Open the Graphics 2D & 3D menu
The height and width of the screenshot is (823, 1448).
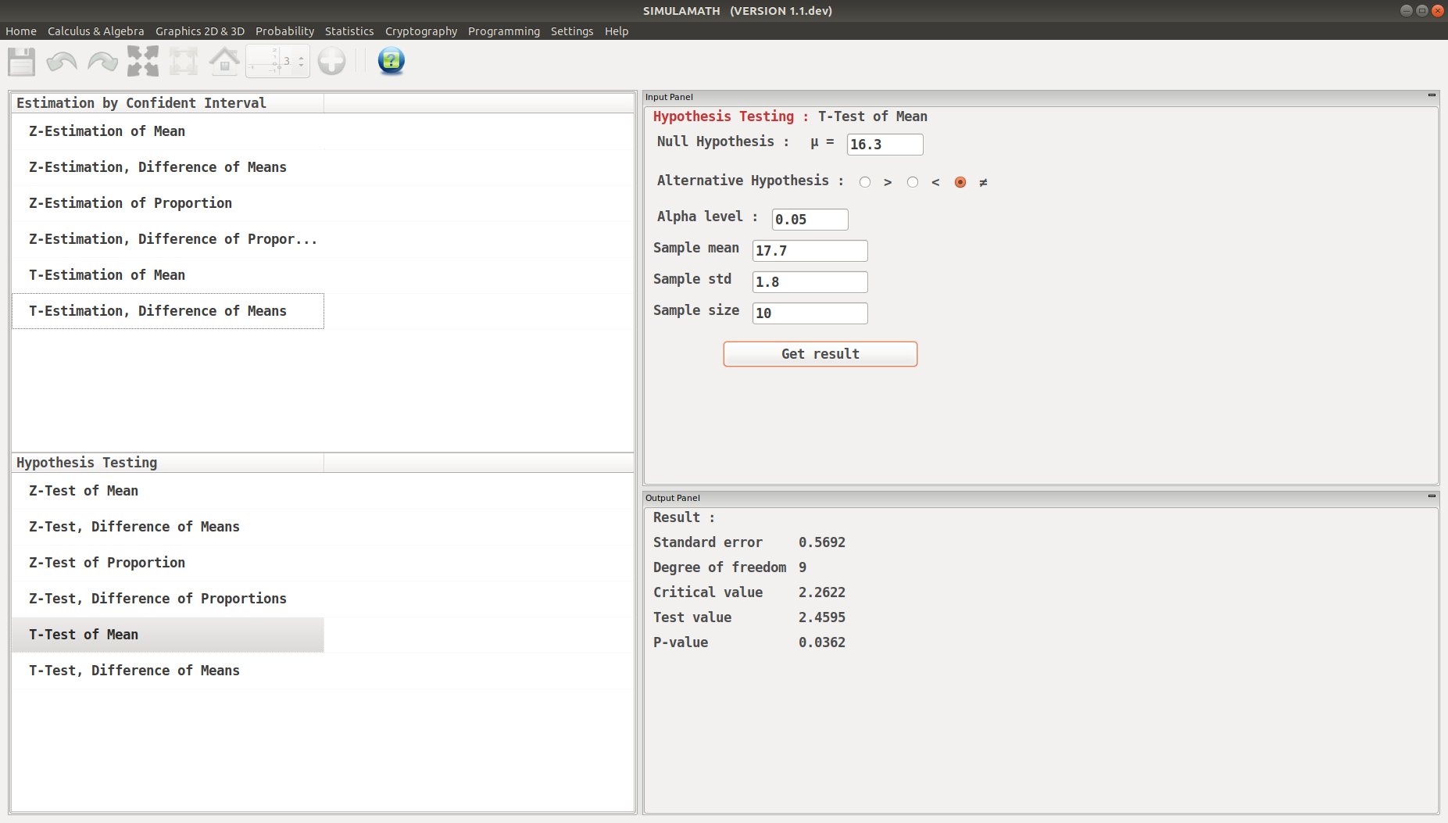pyautogui.click(x=200, y=31)
